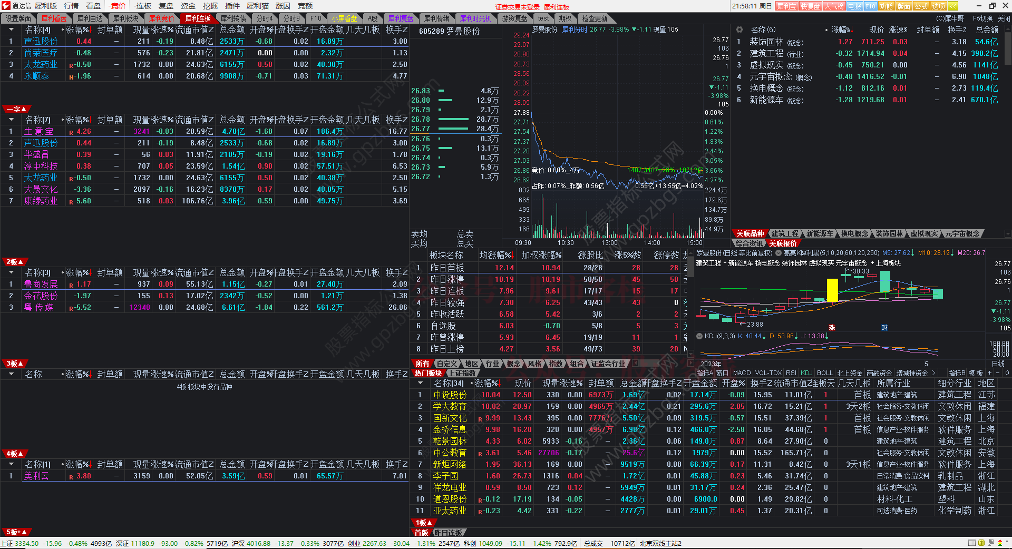Toggle the MACD indicator on the chart
The image size is (1012, 549).
pyautogui.click(x=742, y=373)
